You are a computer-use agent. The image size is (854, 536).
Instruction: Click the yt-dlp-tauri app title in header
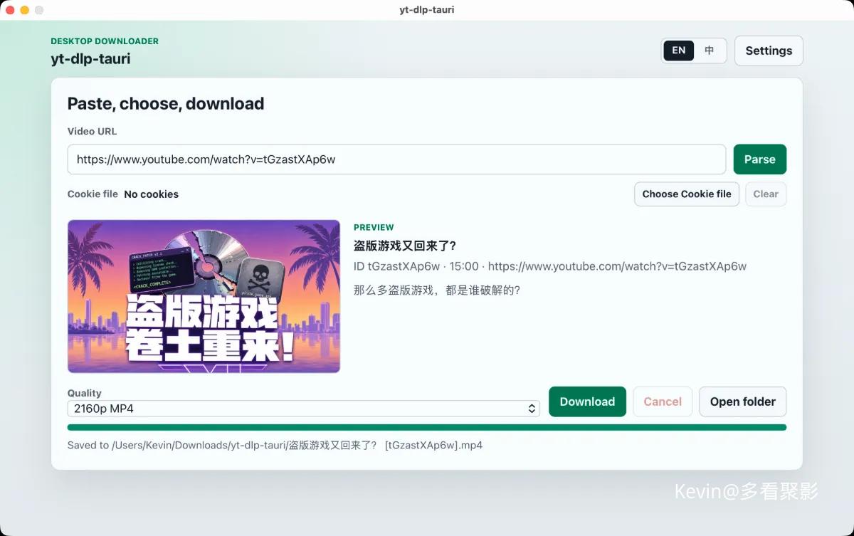pyautogui.click(x=91, y=59)
